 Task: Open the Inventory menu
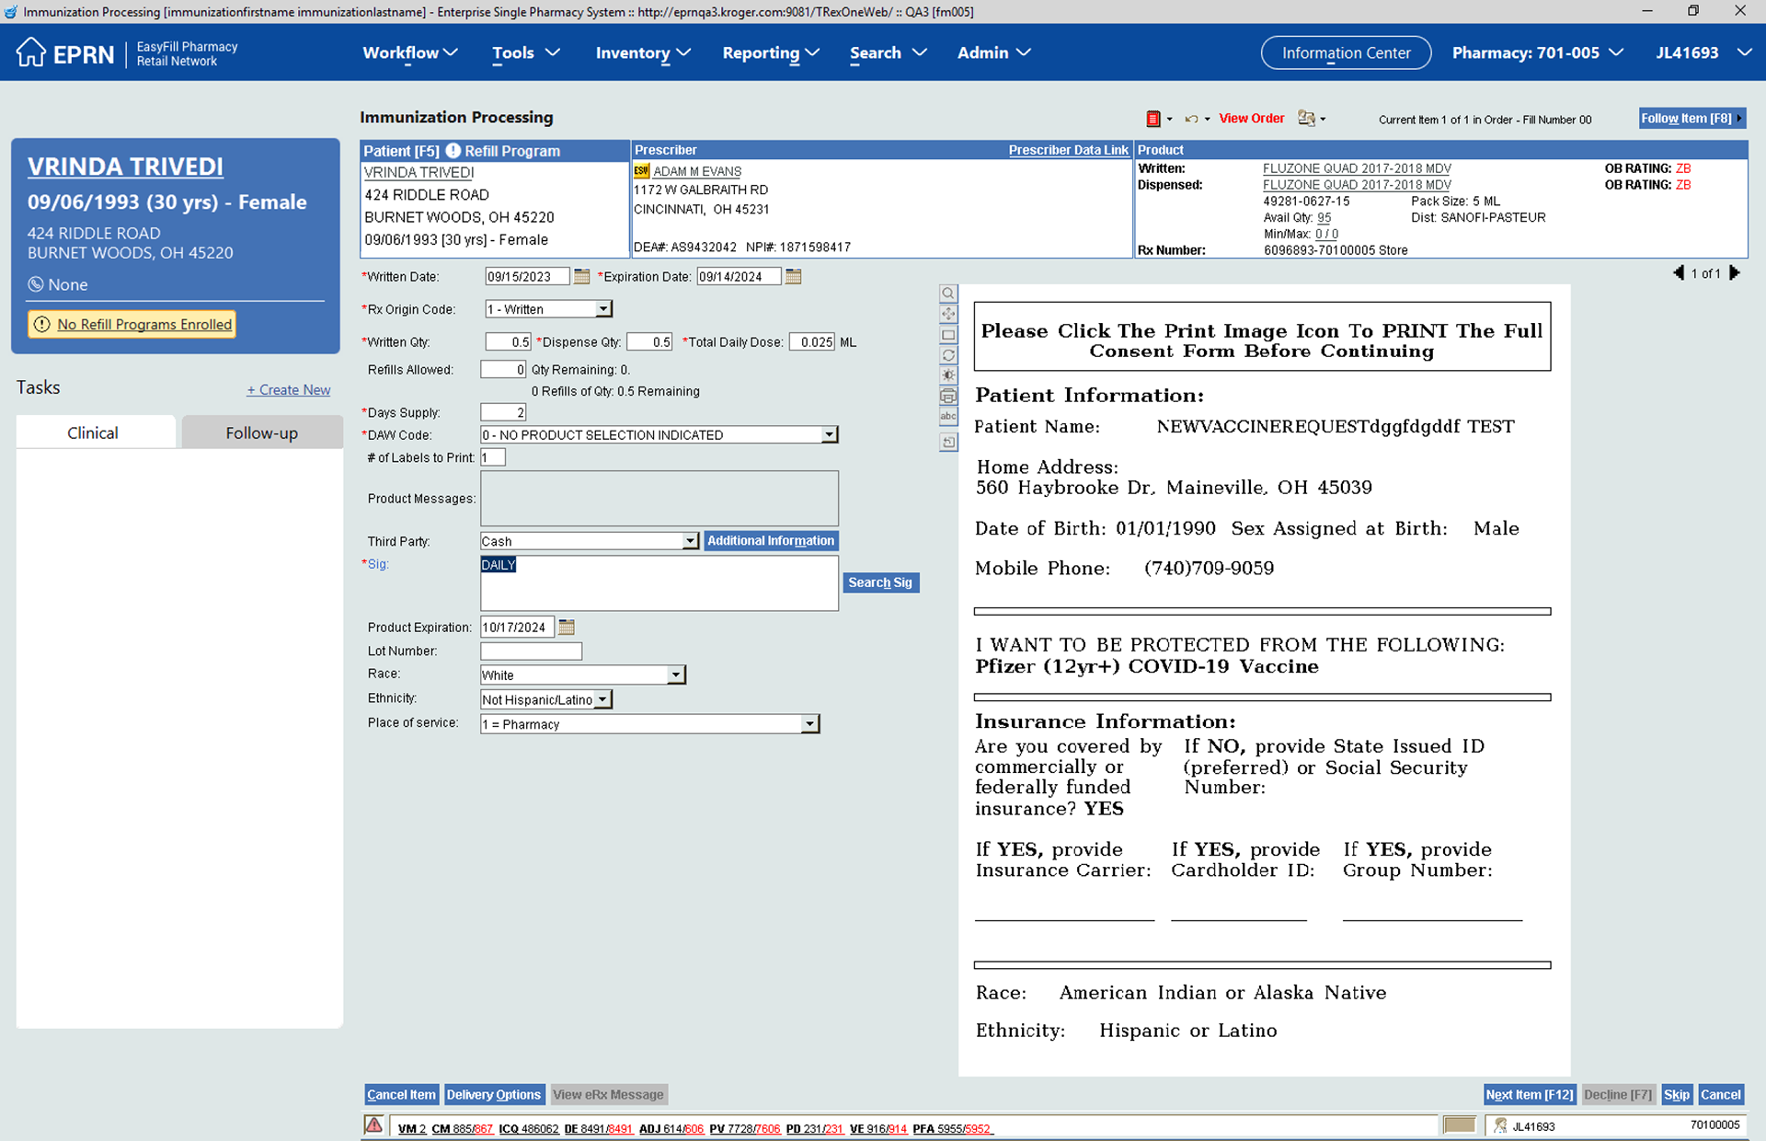point(642,52)
